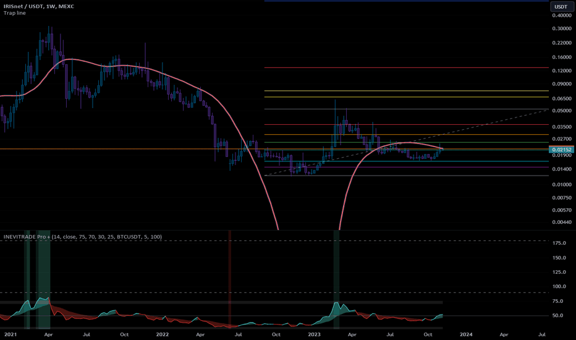The height and width of the screenshot is (340, 576).
Task: Click the 100.0 indicator scale label
Action: [x=559, y=286]
